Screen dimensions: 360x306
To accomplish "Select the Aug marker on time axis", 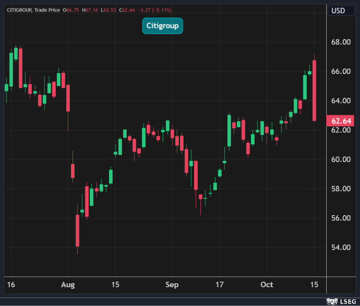I will tap(68, 285).
